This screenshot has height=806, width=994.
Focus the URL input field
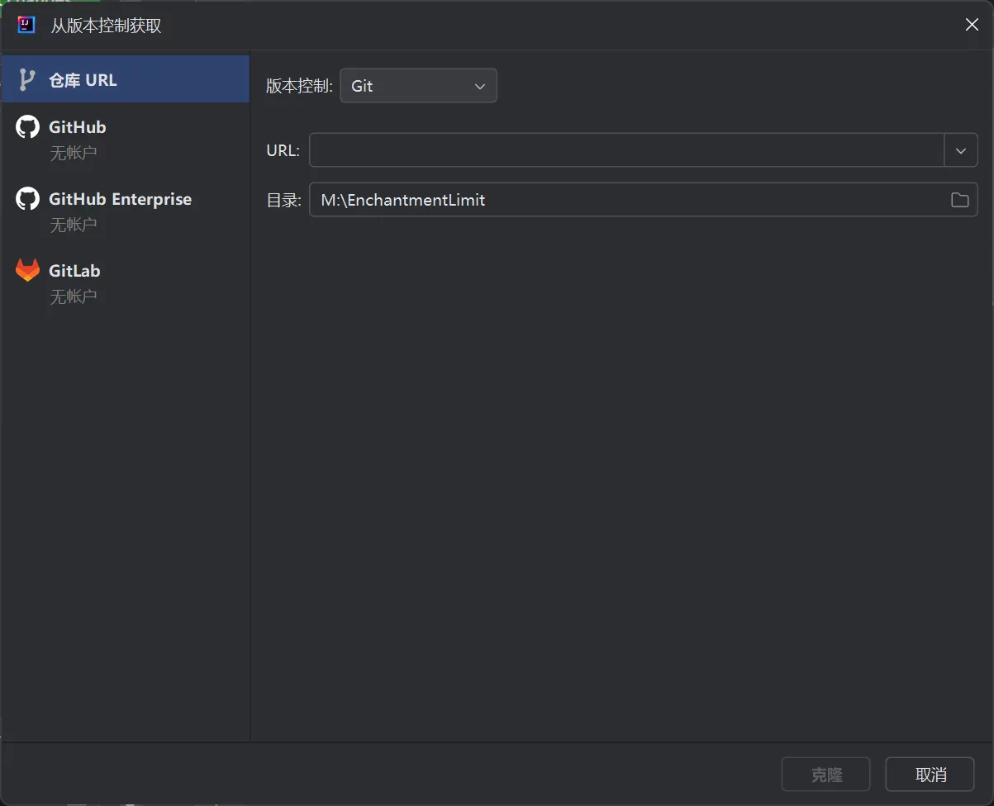pos(626,151)
